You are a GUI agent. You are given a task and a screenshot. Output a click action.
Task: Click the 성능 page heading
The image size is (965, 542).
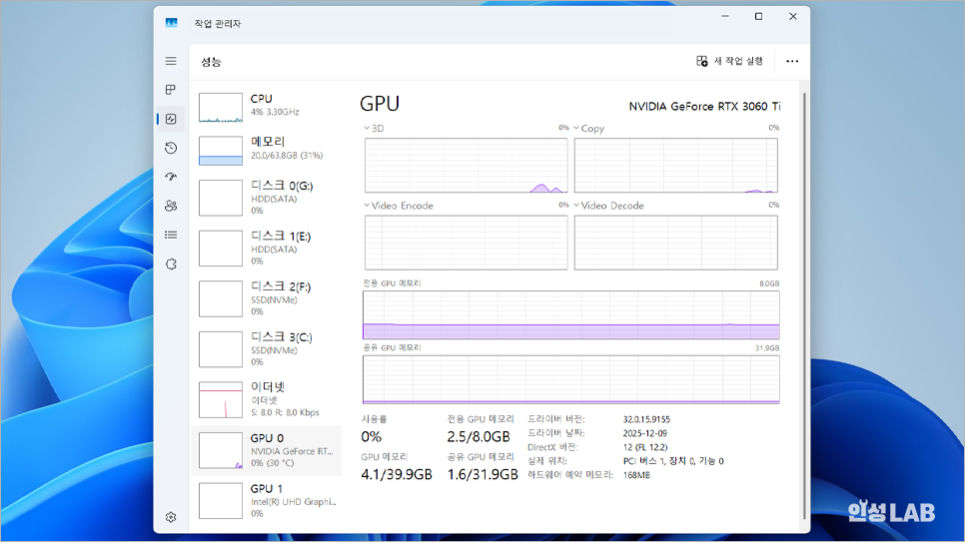211,62
